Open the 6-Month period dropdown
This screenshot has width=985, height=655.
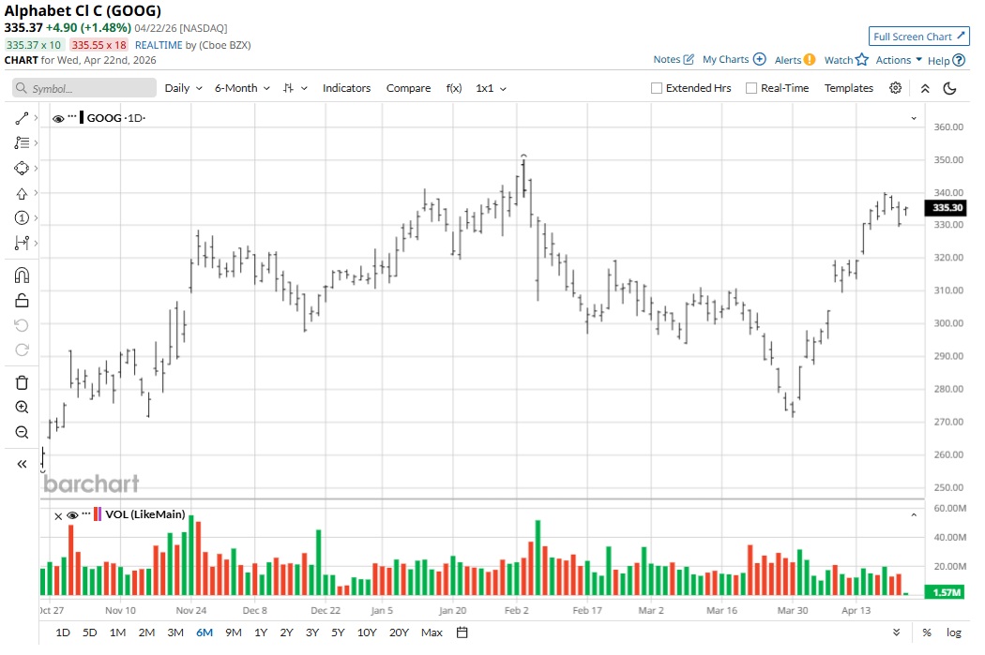[x=242, y=88]
